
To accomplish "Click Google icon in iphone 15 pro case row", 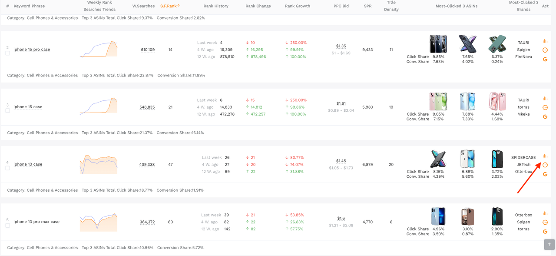I will pyautogui.click(x=545, y=59).
